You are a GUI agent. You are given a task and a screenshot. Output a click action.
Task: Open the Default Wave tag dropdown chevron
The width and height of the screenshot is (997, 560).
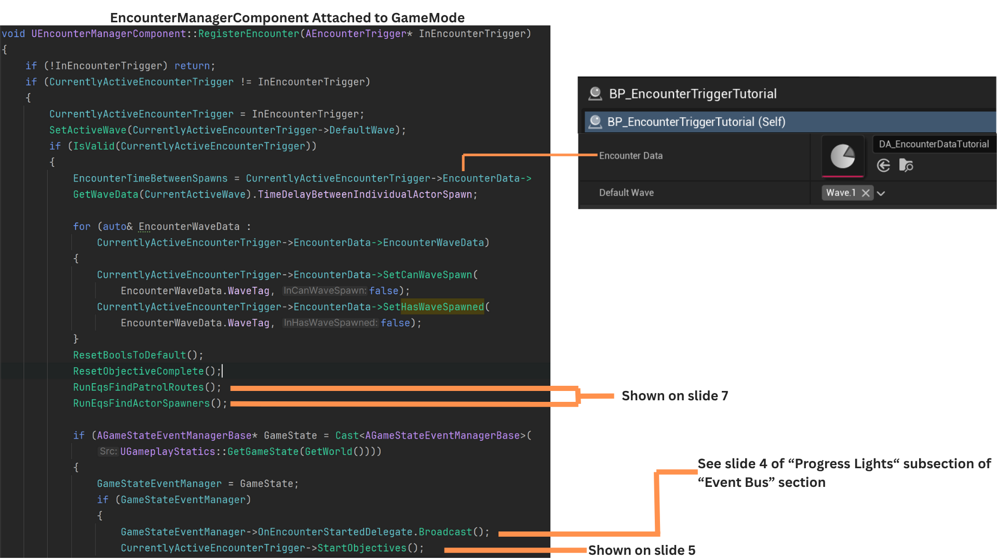tap(881, 193)
